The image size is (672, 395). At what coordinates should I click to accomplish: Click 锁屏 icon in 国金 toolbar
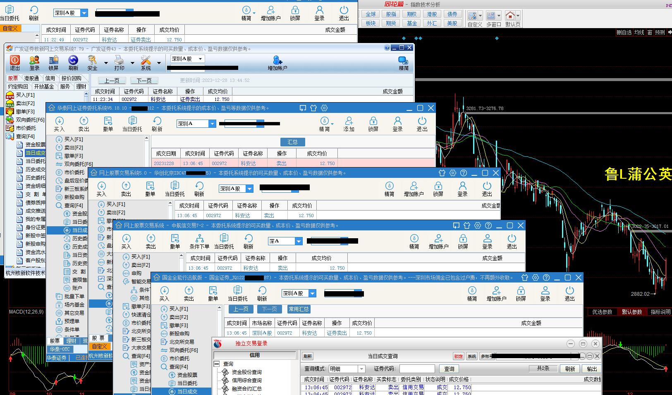(x=521, y=290)
